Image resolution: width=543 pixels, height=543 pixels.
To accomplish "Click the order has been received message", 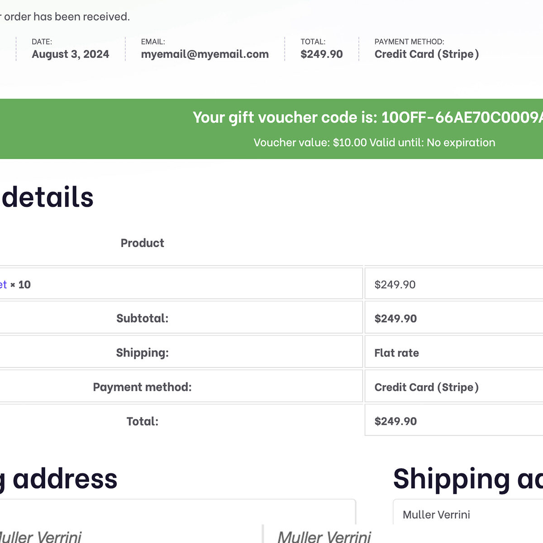I will pos(65,17).
